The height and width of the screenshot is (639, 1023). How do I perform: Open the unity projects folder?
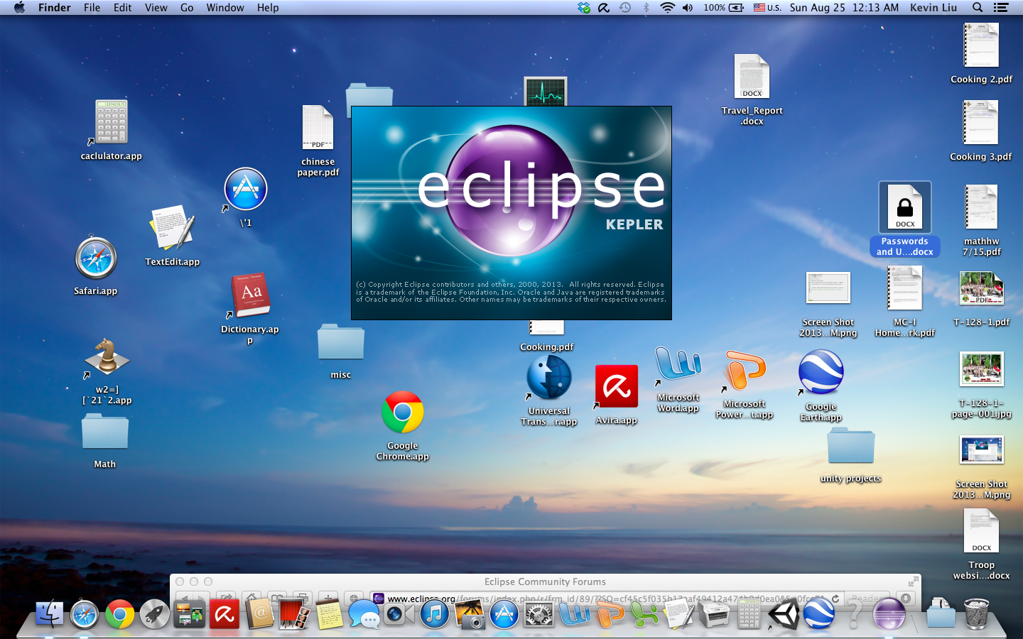850,447
